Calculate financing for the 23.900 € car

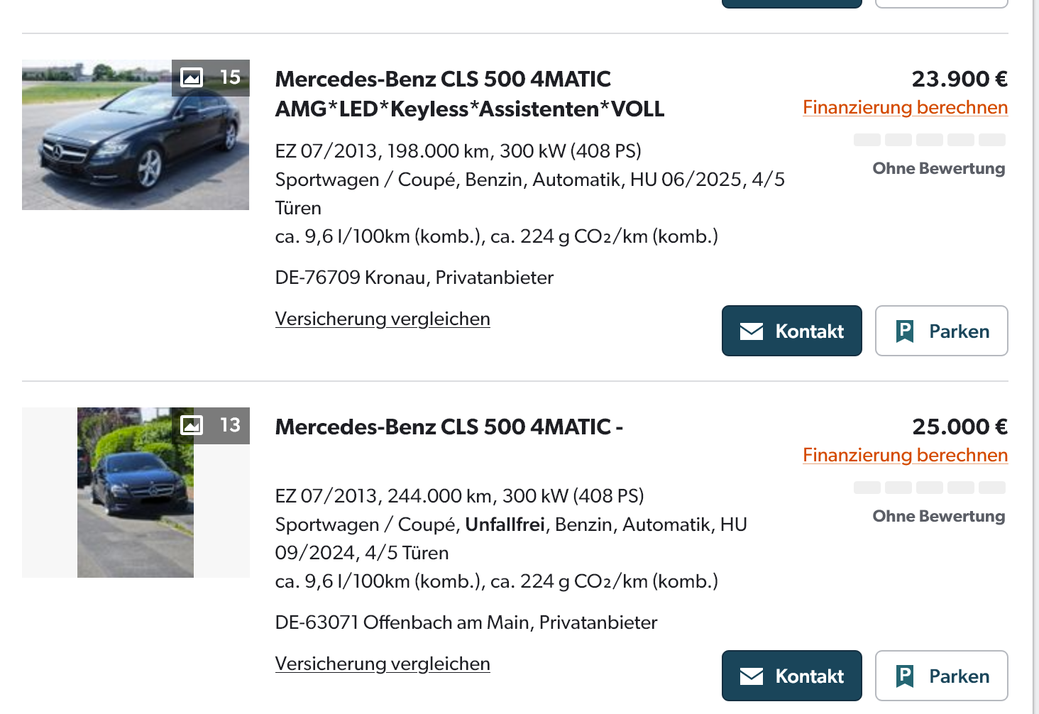905,107
